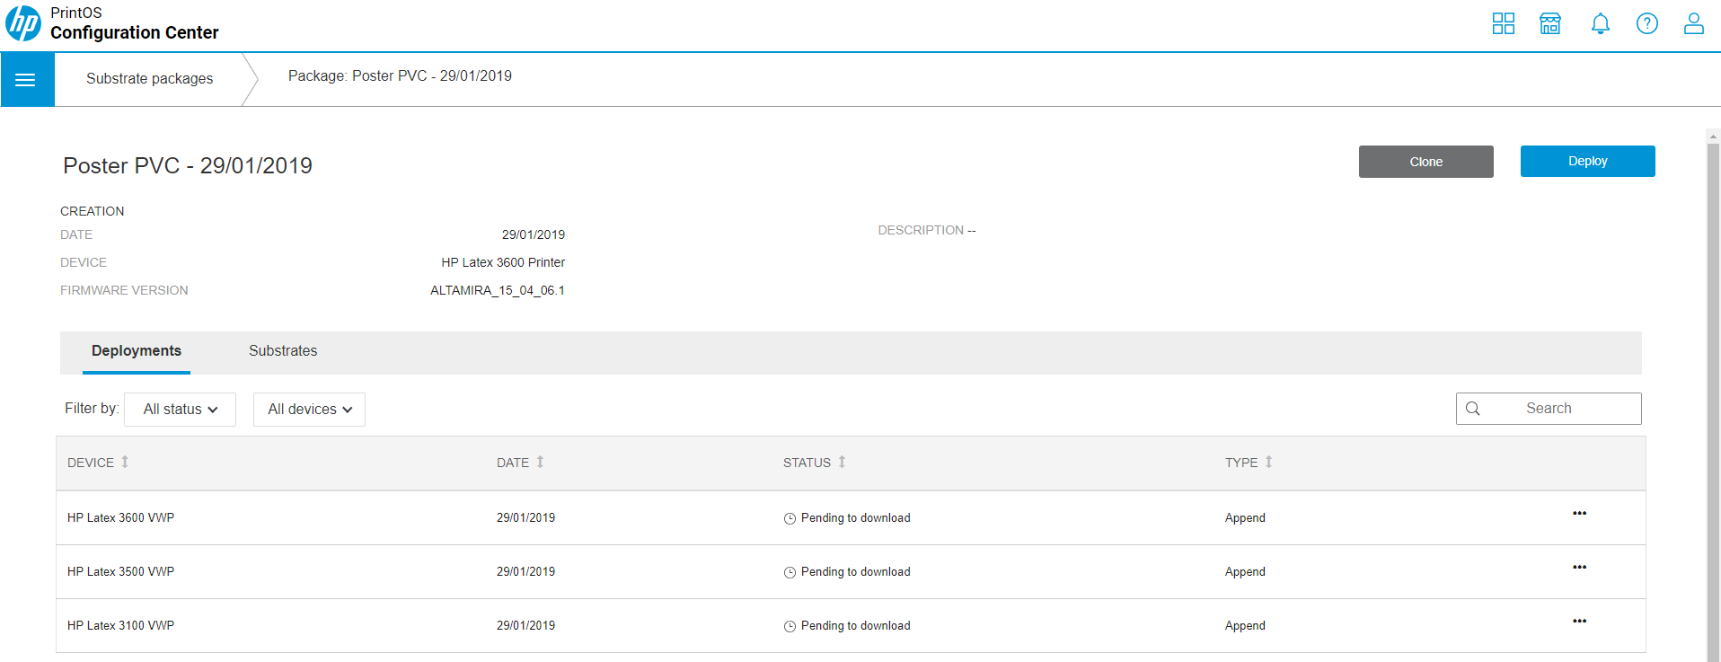
Task: Open the help question mark icon
Action: tap(1647, 23)
